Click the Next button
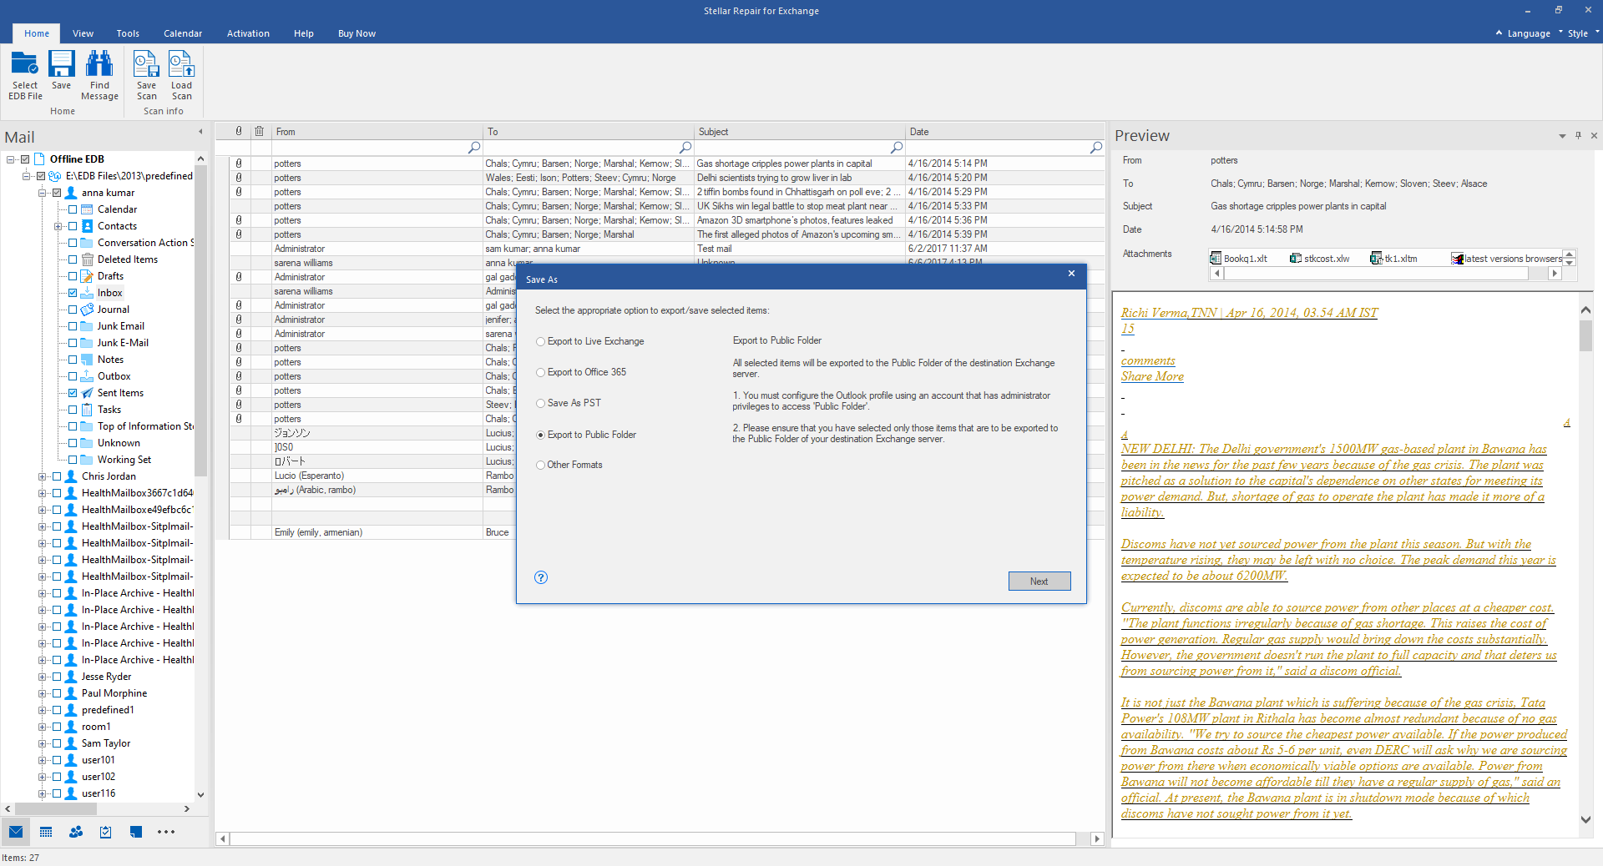This screenshot has height=866, width=1603. point(1039,582)
